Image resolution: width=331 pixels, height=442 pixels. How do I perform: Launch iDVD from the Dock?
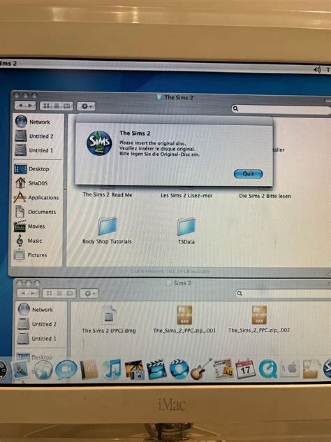(x=179, y=369)
